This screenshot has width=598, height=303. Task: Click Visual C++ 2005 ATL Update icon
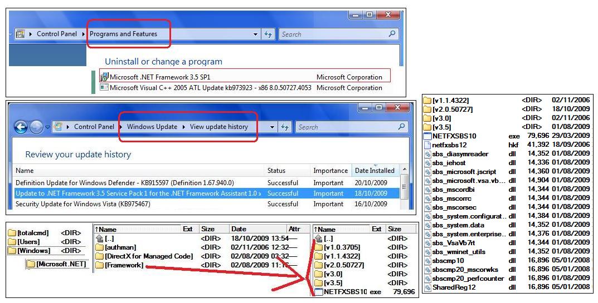tap(104, 87)
